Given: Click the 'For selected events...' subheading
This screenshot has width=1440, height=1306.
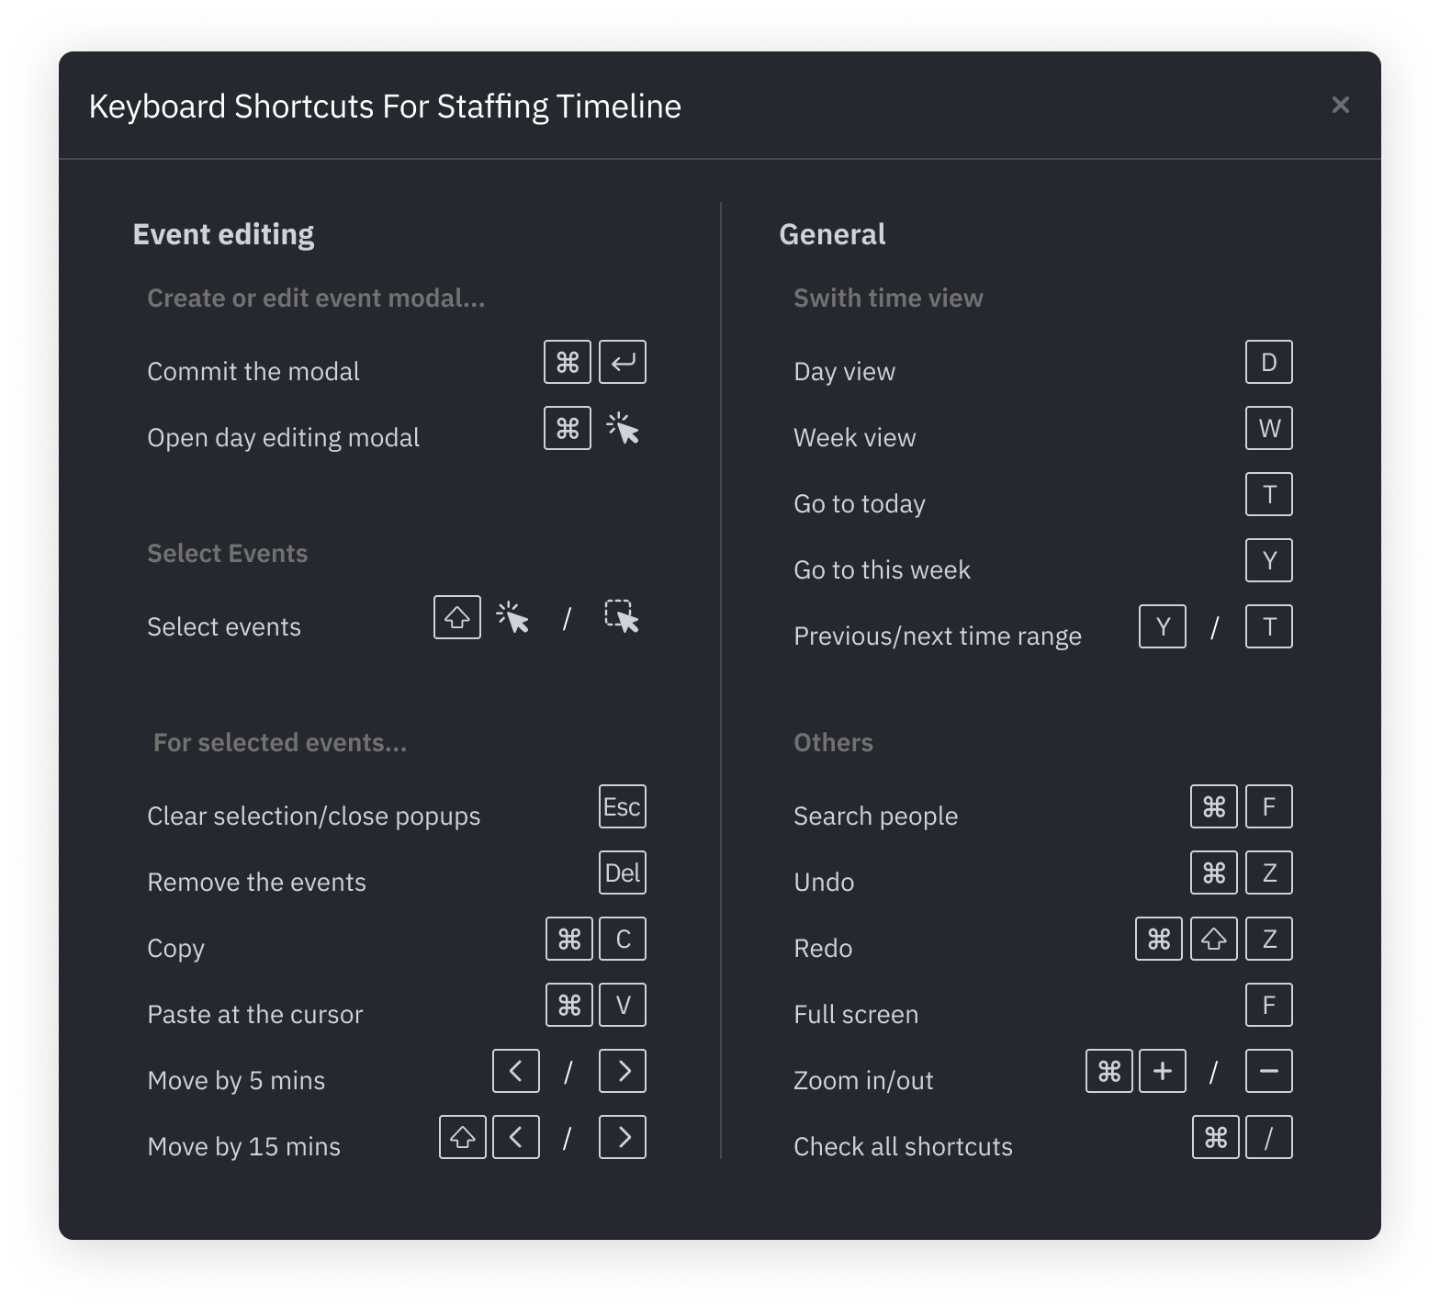Looking at the screenshot, I should point(279,742).
